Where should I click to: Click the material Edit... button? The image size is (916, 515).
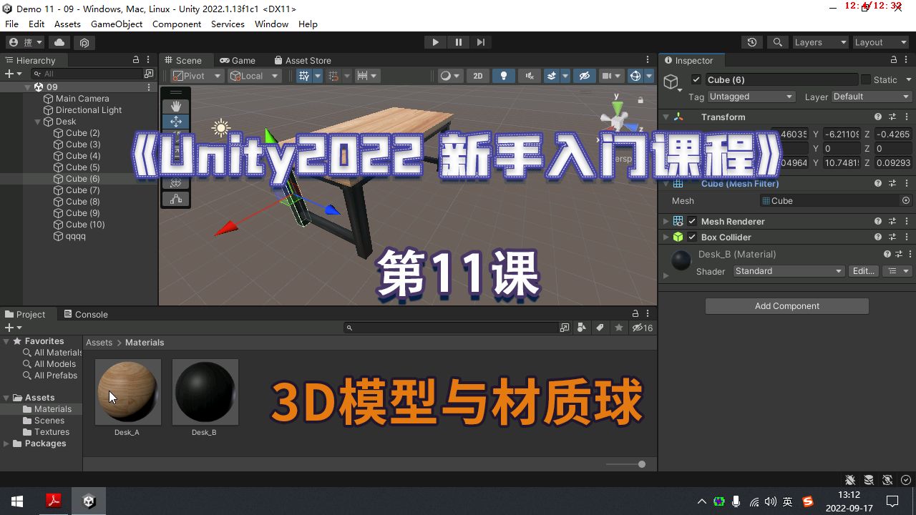click(864, 271)
